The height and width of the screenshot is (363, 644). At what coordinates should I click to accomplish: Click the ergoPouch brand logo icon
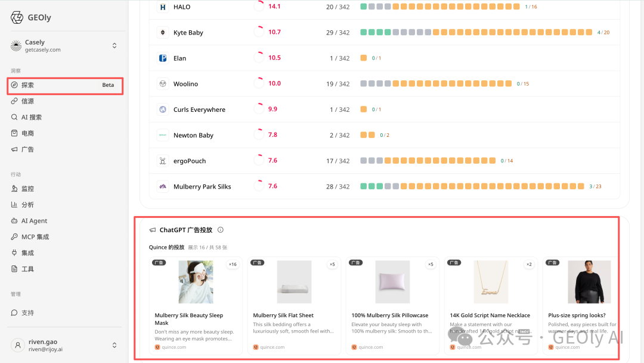(x=163, y=161)
